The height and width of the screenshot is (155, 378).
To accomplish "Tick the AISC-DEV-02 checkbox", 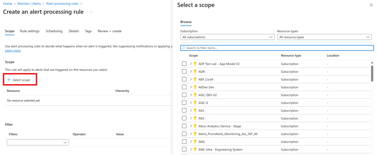I will [x=184, y=95].
